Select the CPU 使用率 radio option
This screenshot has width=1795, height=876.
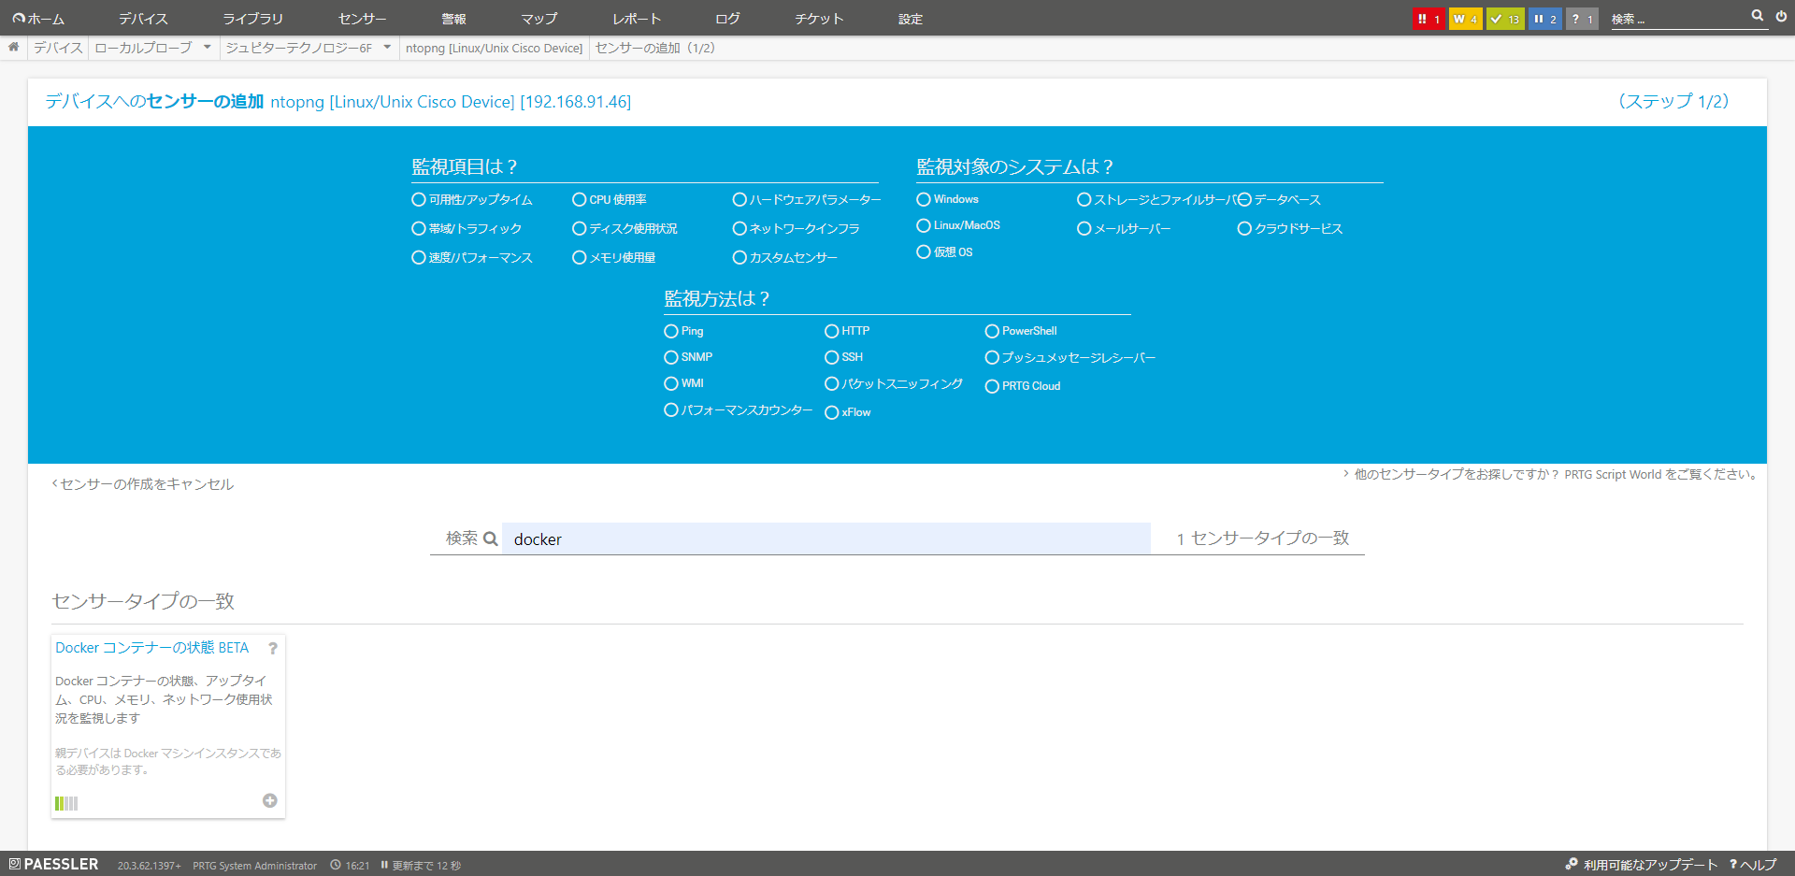point(580,199)
